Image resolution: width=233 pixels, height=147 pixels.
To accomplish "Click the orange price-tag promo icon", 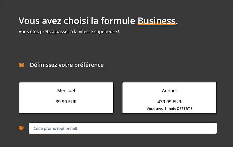I will (21, 128).
